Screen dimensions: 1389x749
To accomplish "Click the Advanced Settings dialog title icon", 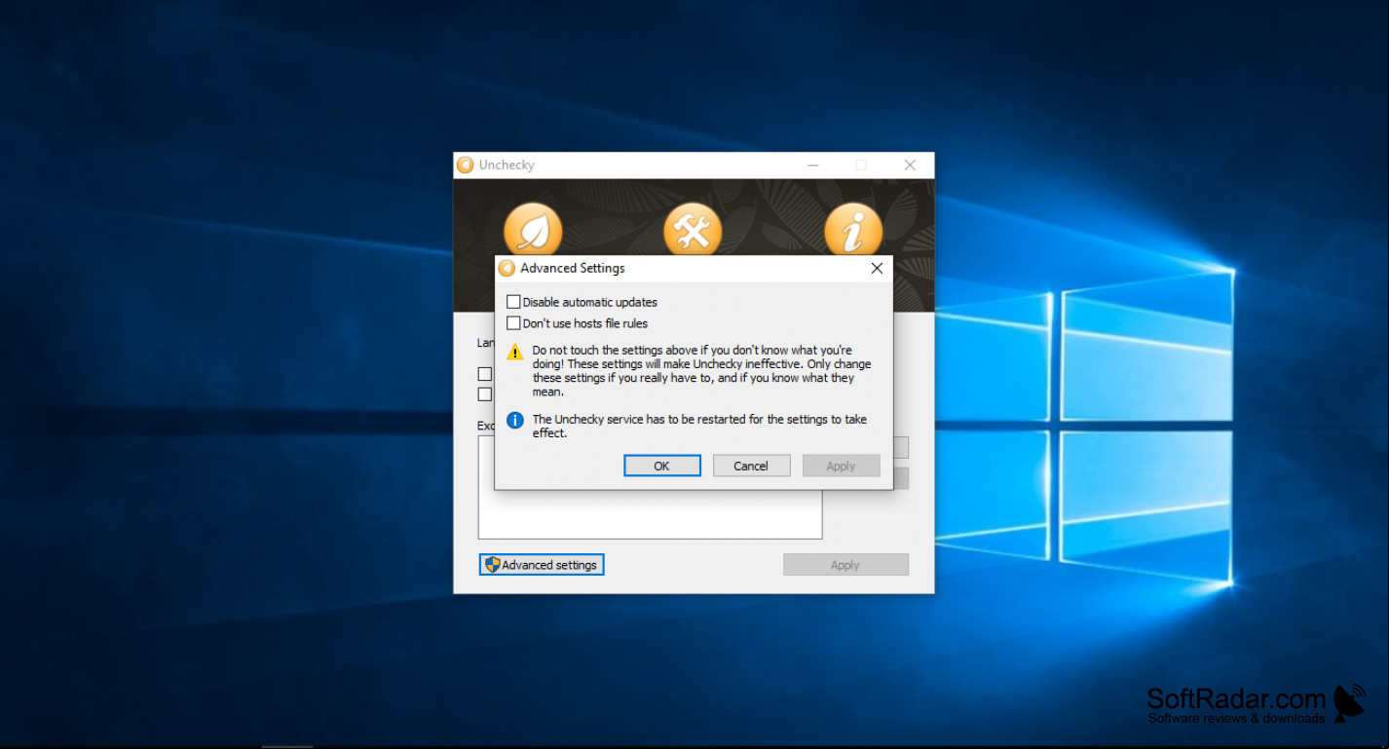I will [507, 268].
